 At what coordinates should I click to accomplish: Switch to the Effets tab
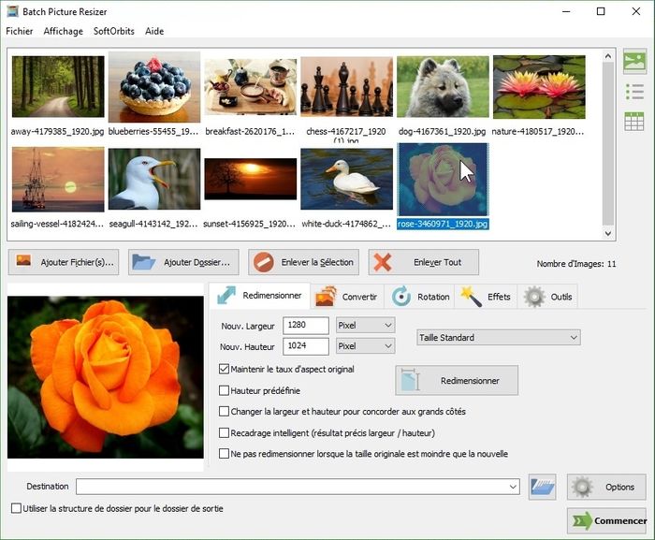pos(487,297)
